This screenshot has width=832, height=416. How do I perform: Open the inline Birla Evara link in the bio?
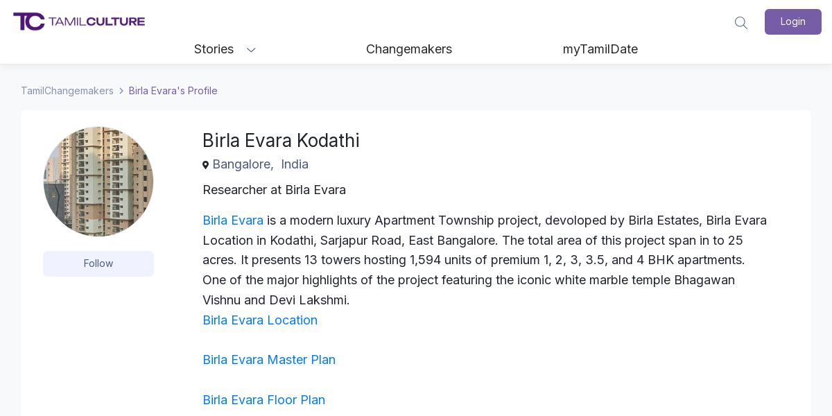point(233,220)
